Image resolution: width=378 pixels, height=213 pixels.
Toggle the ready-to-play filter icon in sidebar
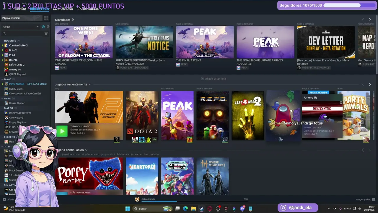(x=48, y=27)
